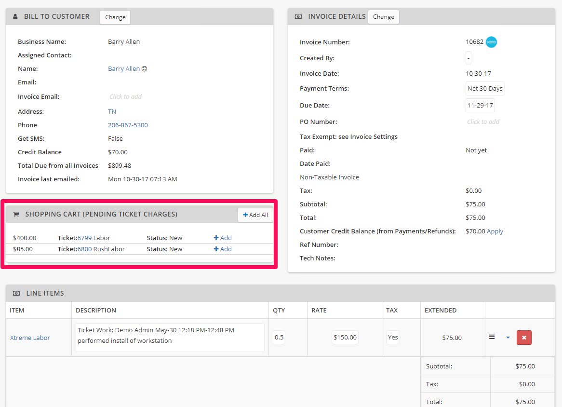The height and width of the screenshot is (407, 562).
Task: Click Change on the Invoice Details panel
Action: pyautogui.click(x=383, y=16)
